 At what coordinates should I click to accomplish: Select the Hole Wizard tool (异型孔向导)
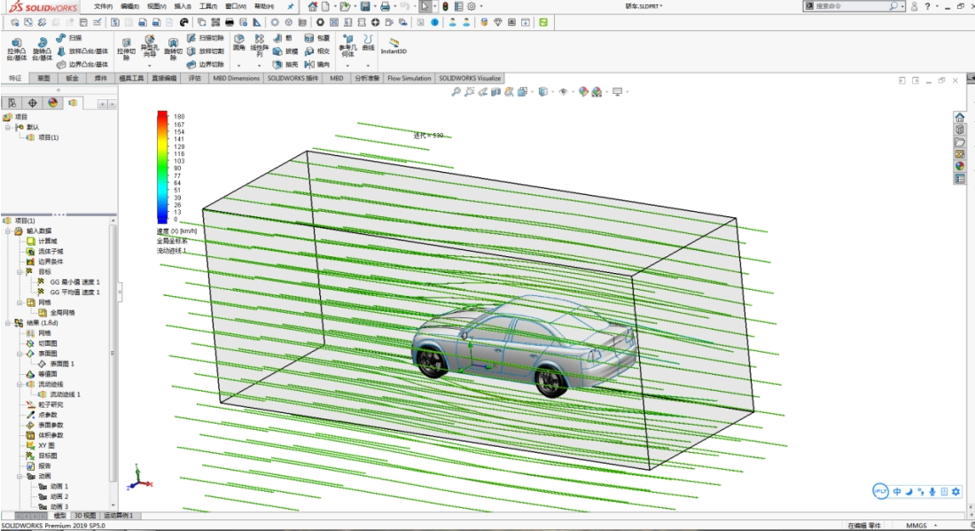tap(149, 47)
